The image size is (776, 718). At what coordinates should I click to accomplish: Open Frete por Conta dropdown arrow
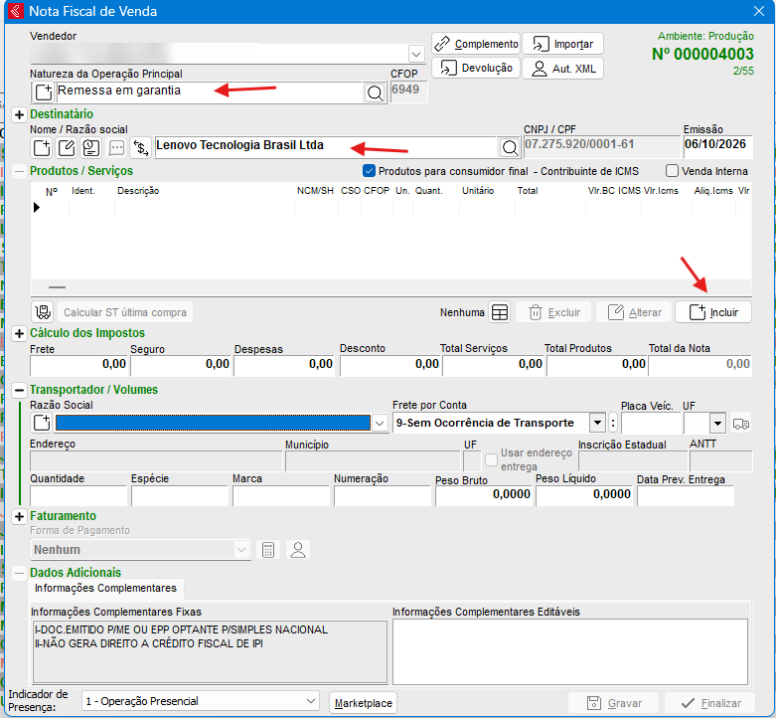(x=597, y=423)
